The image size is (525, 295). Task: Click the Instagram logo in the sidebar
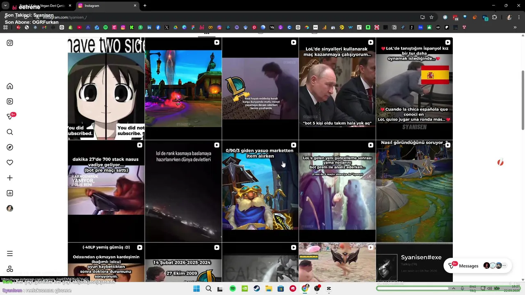pos(10,43)
